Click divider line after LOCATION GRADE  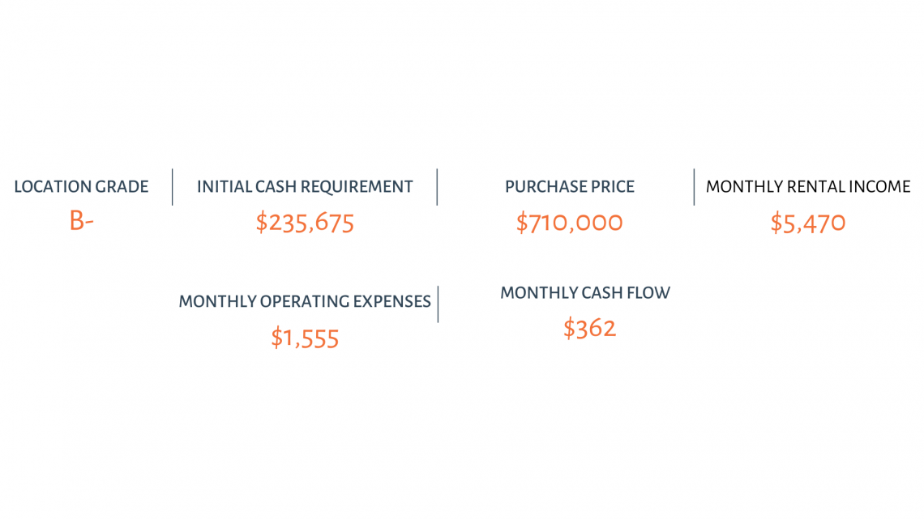172,187
